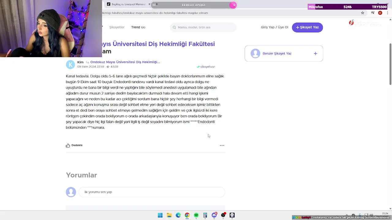This screenshot has height=220, width=392.
Task: Click the search magnifier icon
Action: pyautogui.click(x=175, y=27)
